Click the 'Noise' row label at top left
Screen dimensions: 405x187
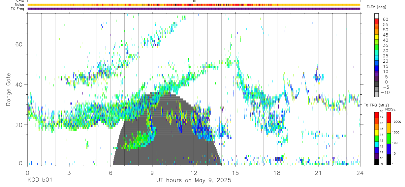click(x=20, y=5)
